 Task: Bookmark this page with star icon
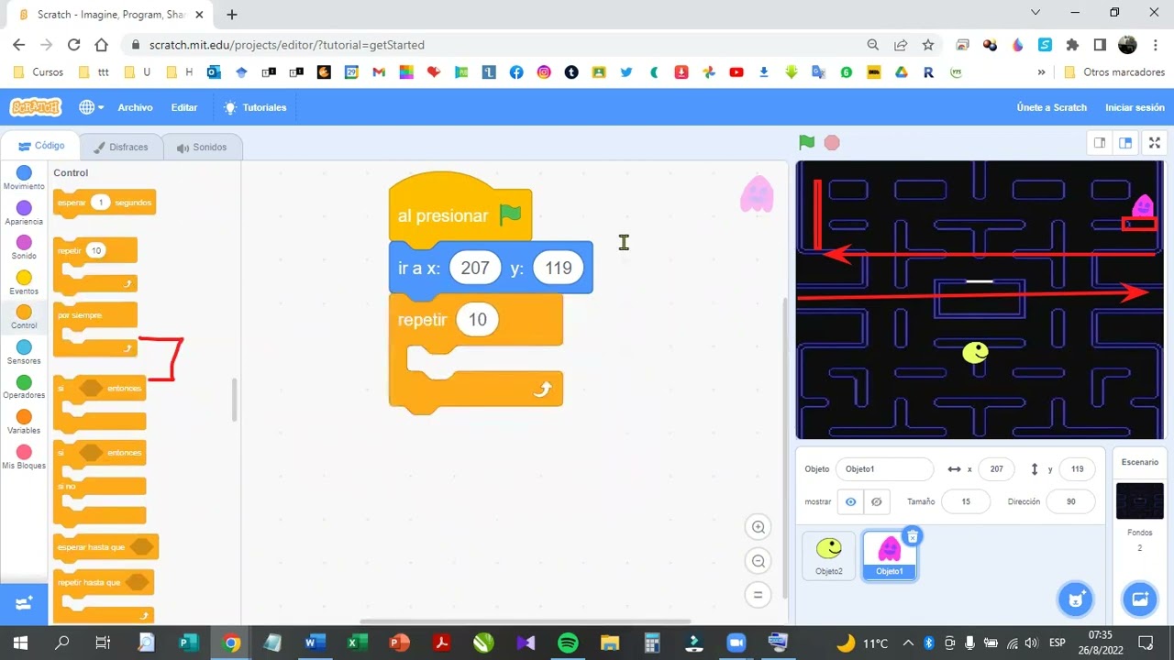point(927,44)
